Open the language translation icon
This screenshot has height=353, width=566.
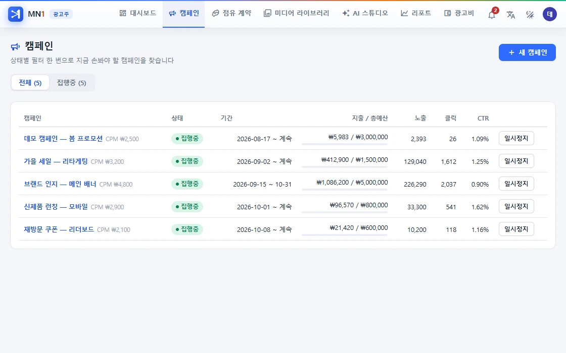511,15
